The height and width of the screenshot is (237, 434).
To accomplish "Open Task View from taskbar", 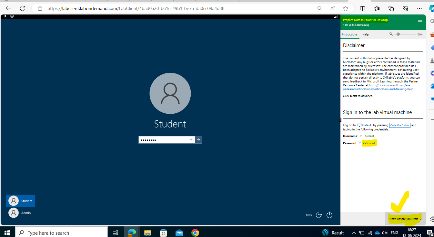I will click(116, 232).
